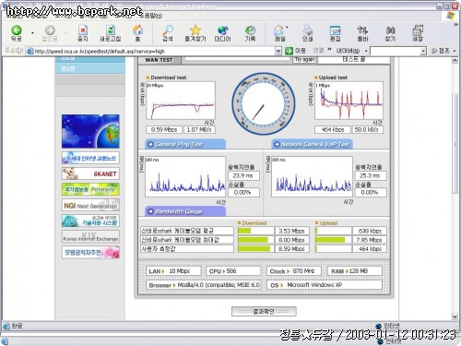Click the rightmost toolbar printer-like icon

pos(418,30)
